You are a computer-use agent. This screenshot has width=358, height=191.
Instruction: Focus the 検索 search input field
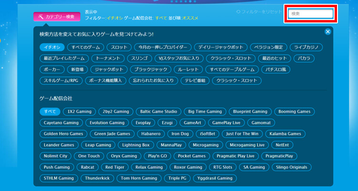(310, 14)
